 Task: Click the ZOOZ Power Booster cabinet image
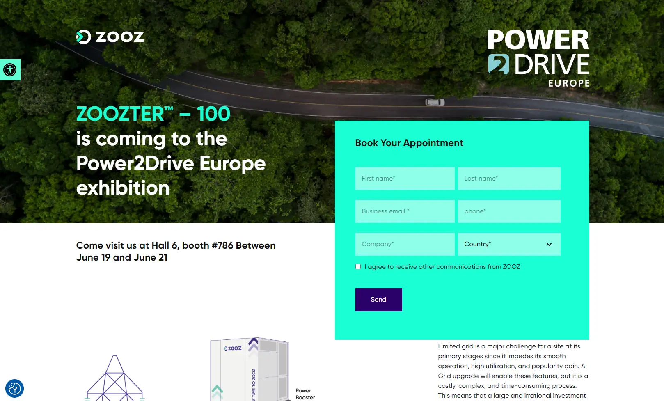(x=250, y=369)
